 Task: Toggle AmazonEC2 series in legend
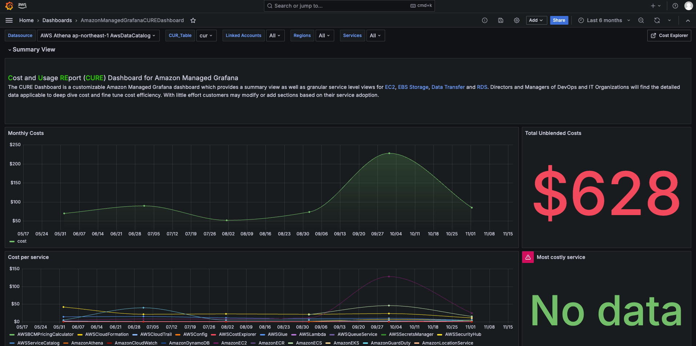[233, 343]
